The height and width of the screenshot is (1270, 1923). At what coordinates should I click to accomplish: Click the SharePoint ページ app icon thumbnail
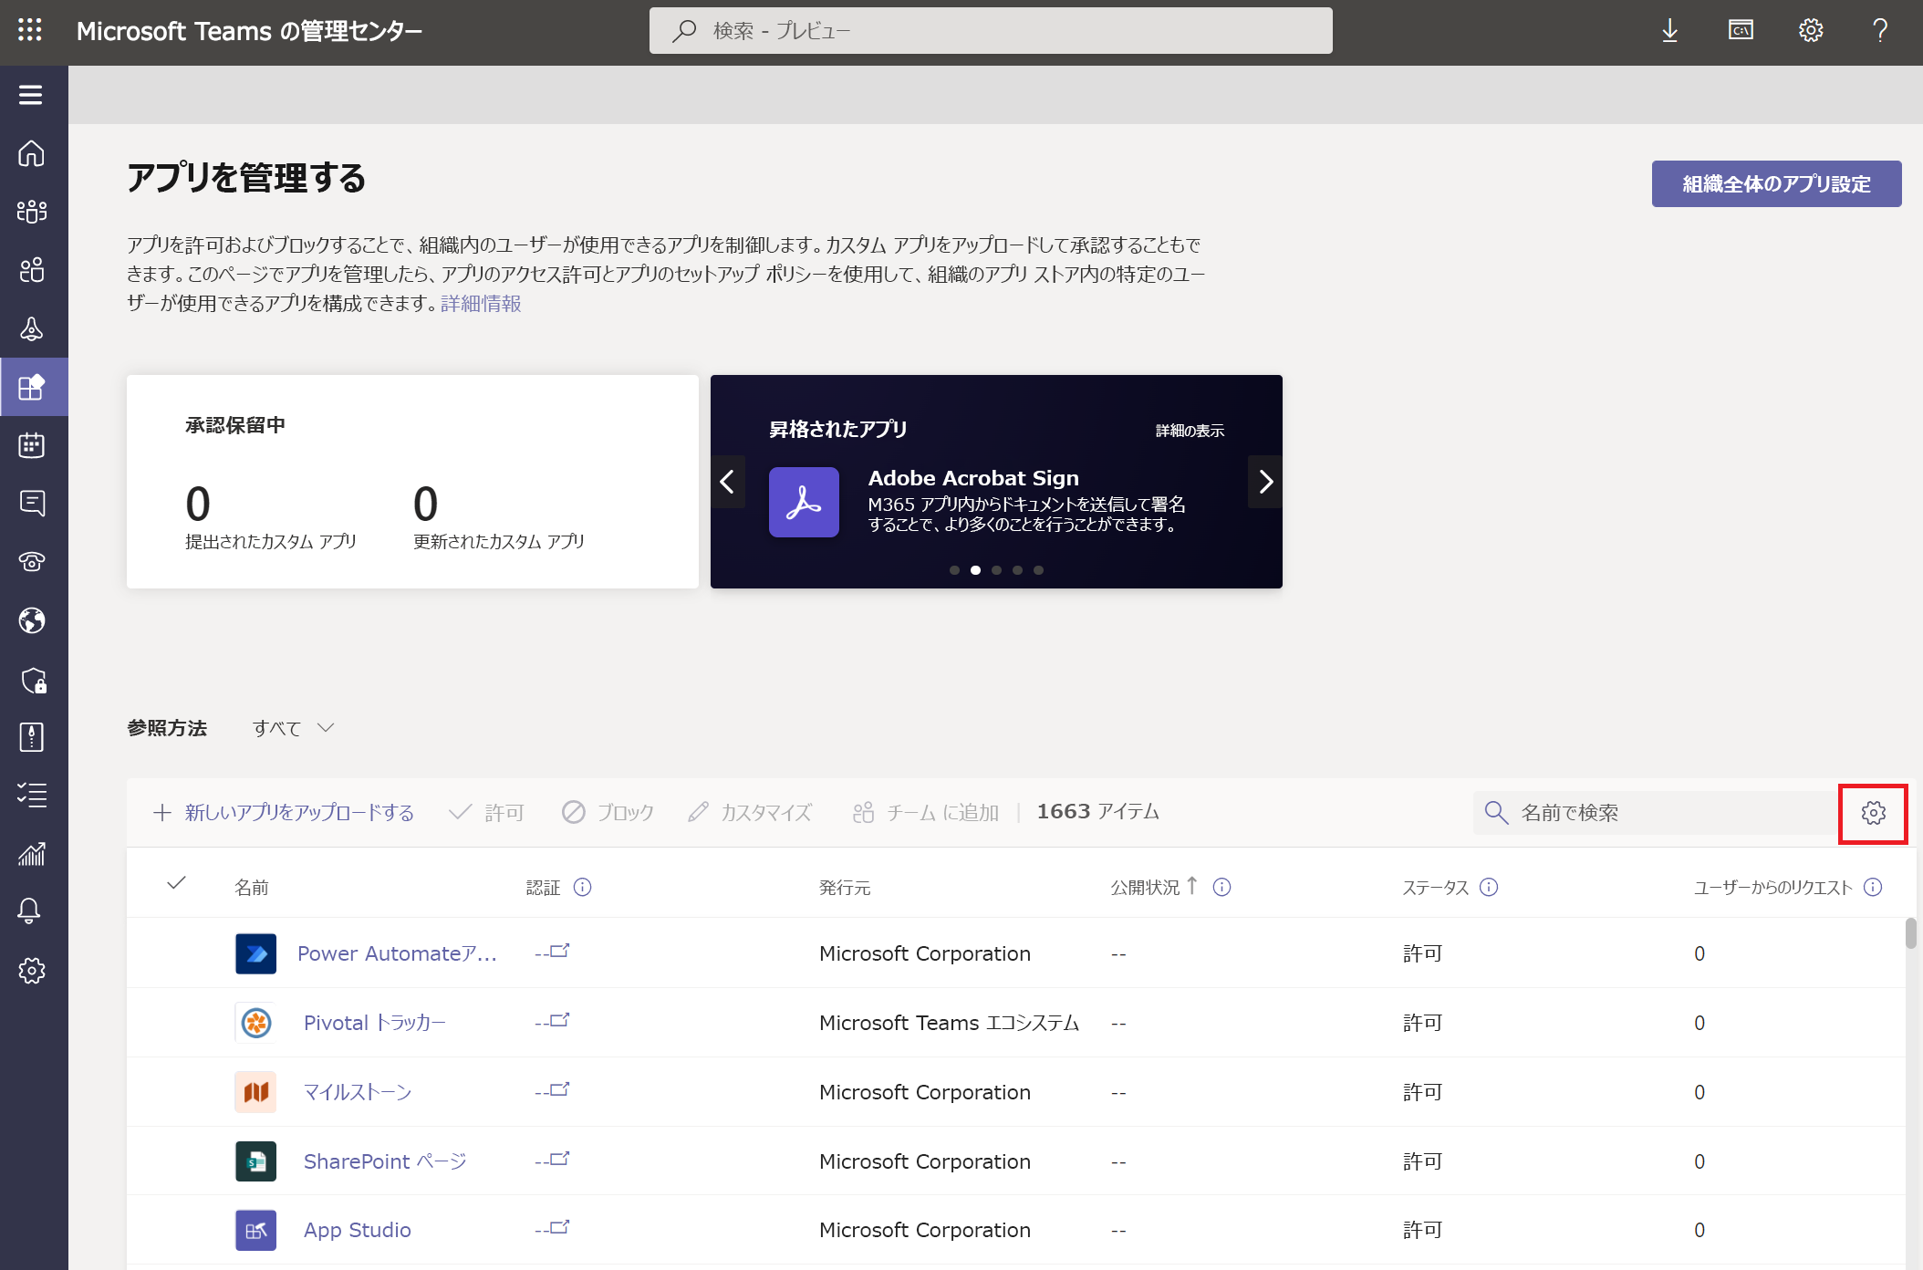[x=255, y=1161]
